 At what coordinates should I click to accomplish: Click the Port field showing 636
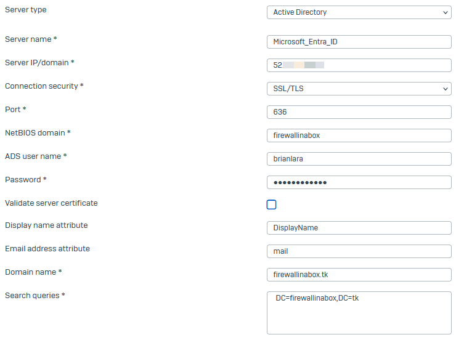pyautogui.click(x=359, y=112)
